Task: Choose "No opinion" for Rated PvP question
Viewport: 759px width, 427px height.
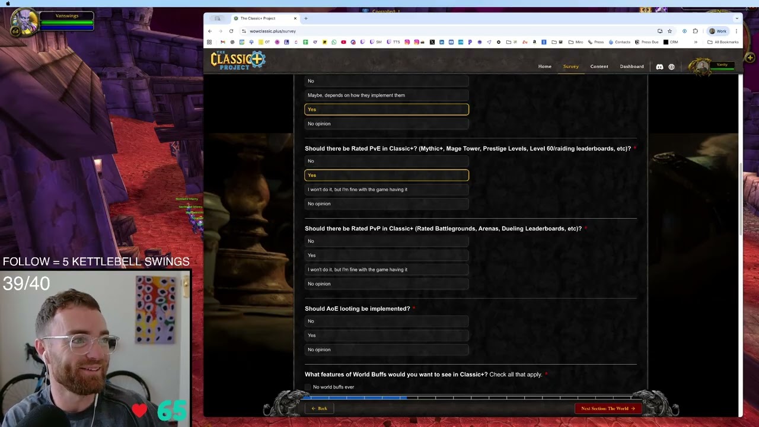Action: point(387,283)
